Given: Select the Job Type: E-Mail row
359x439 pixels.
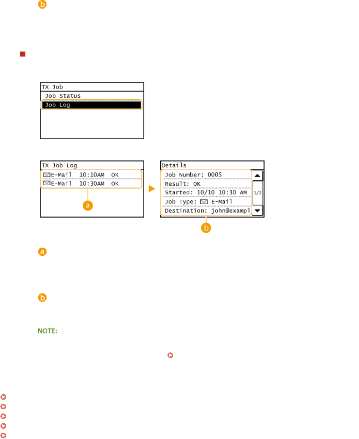Looking at the screenshot, I should tap(206, 202).
